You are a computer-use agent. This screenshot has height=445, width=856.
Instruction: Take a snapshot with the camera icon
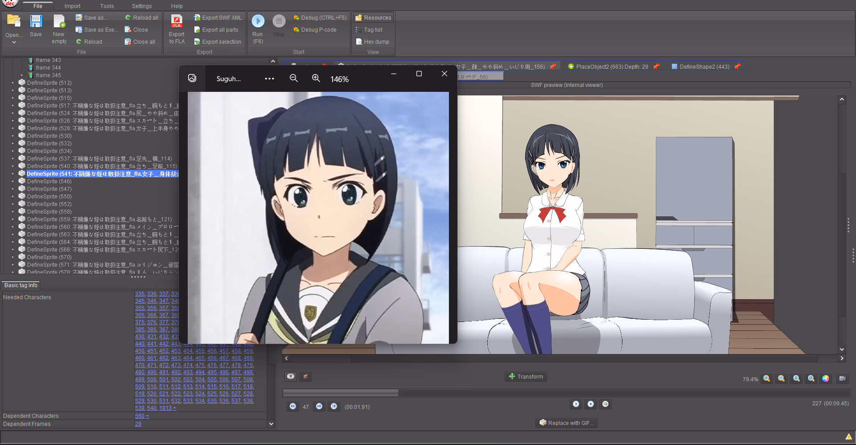click(842, 379)
